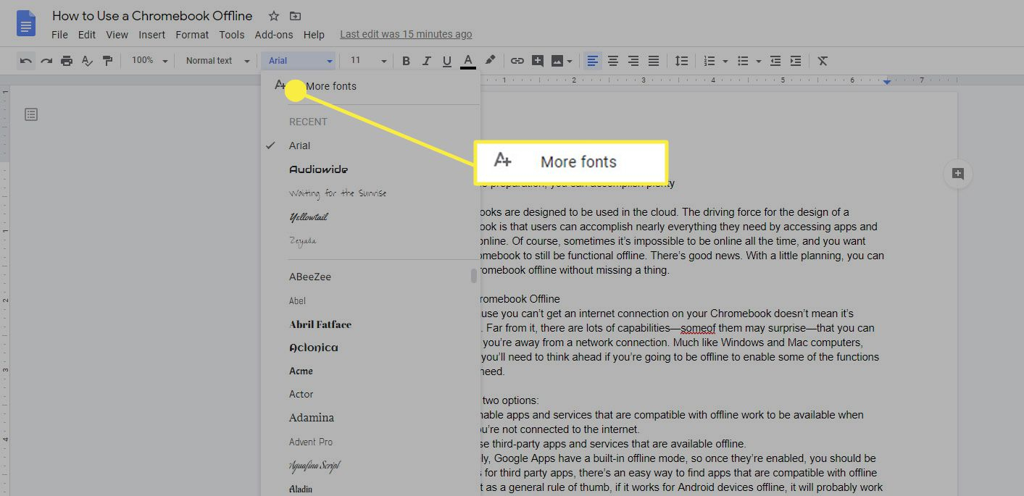Open the Add-ons menu
Image resolution: width=1024 pixels, height=496 pixels.
(274, 34)
